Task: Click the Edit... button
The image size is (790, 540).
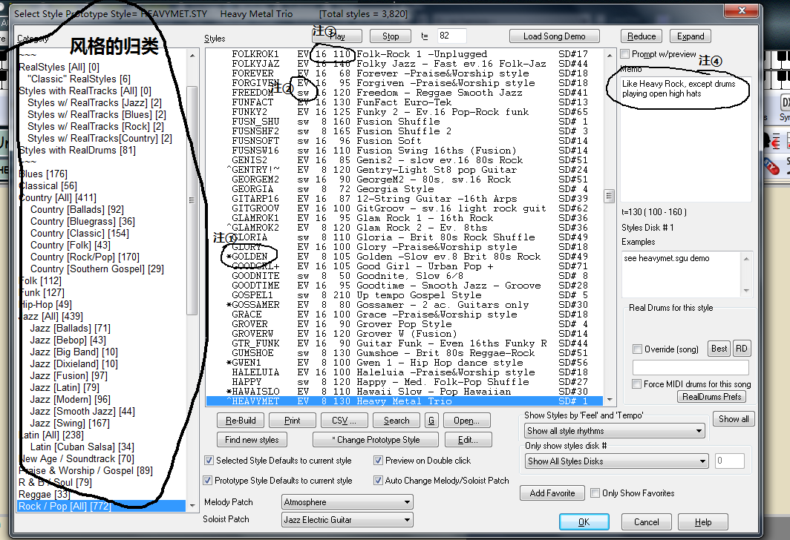Action: click(468, 440)
